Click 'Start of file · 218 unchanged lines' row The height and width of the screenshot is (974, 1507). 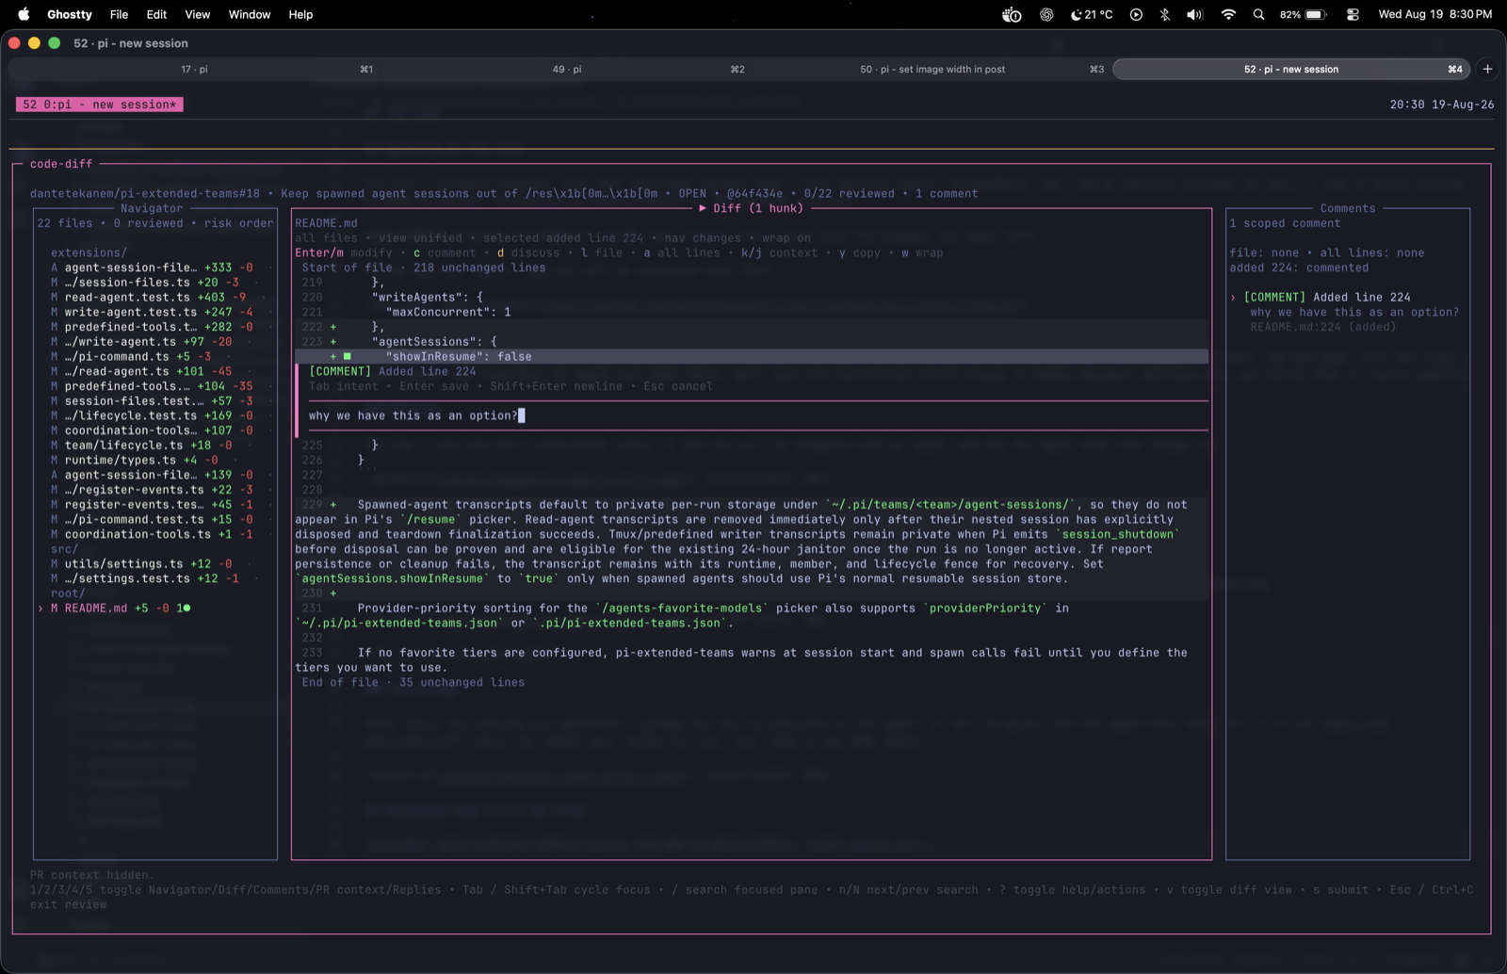[x=424, y=268]
